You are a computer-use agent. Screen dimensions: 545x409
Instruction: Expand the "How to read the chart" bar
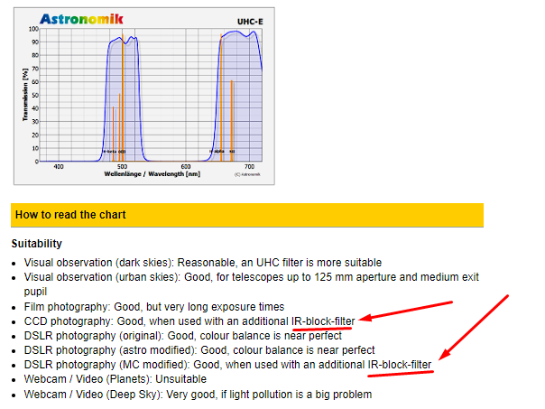[x=247, y=215]
